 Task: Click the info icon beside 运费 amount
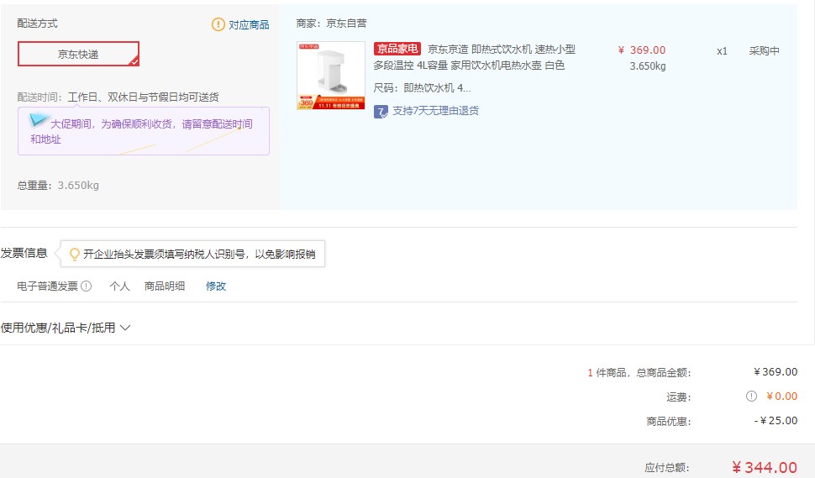[751, 396]
